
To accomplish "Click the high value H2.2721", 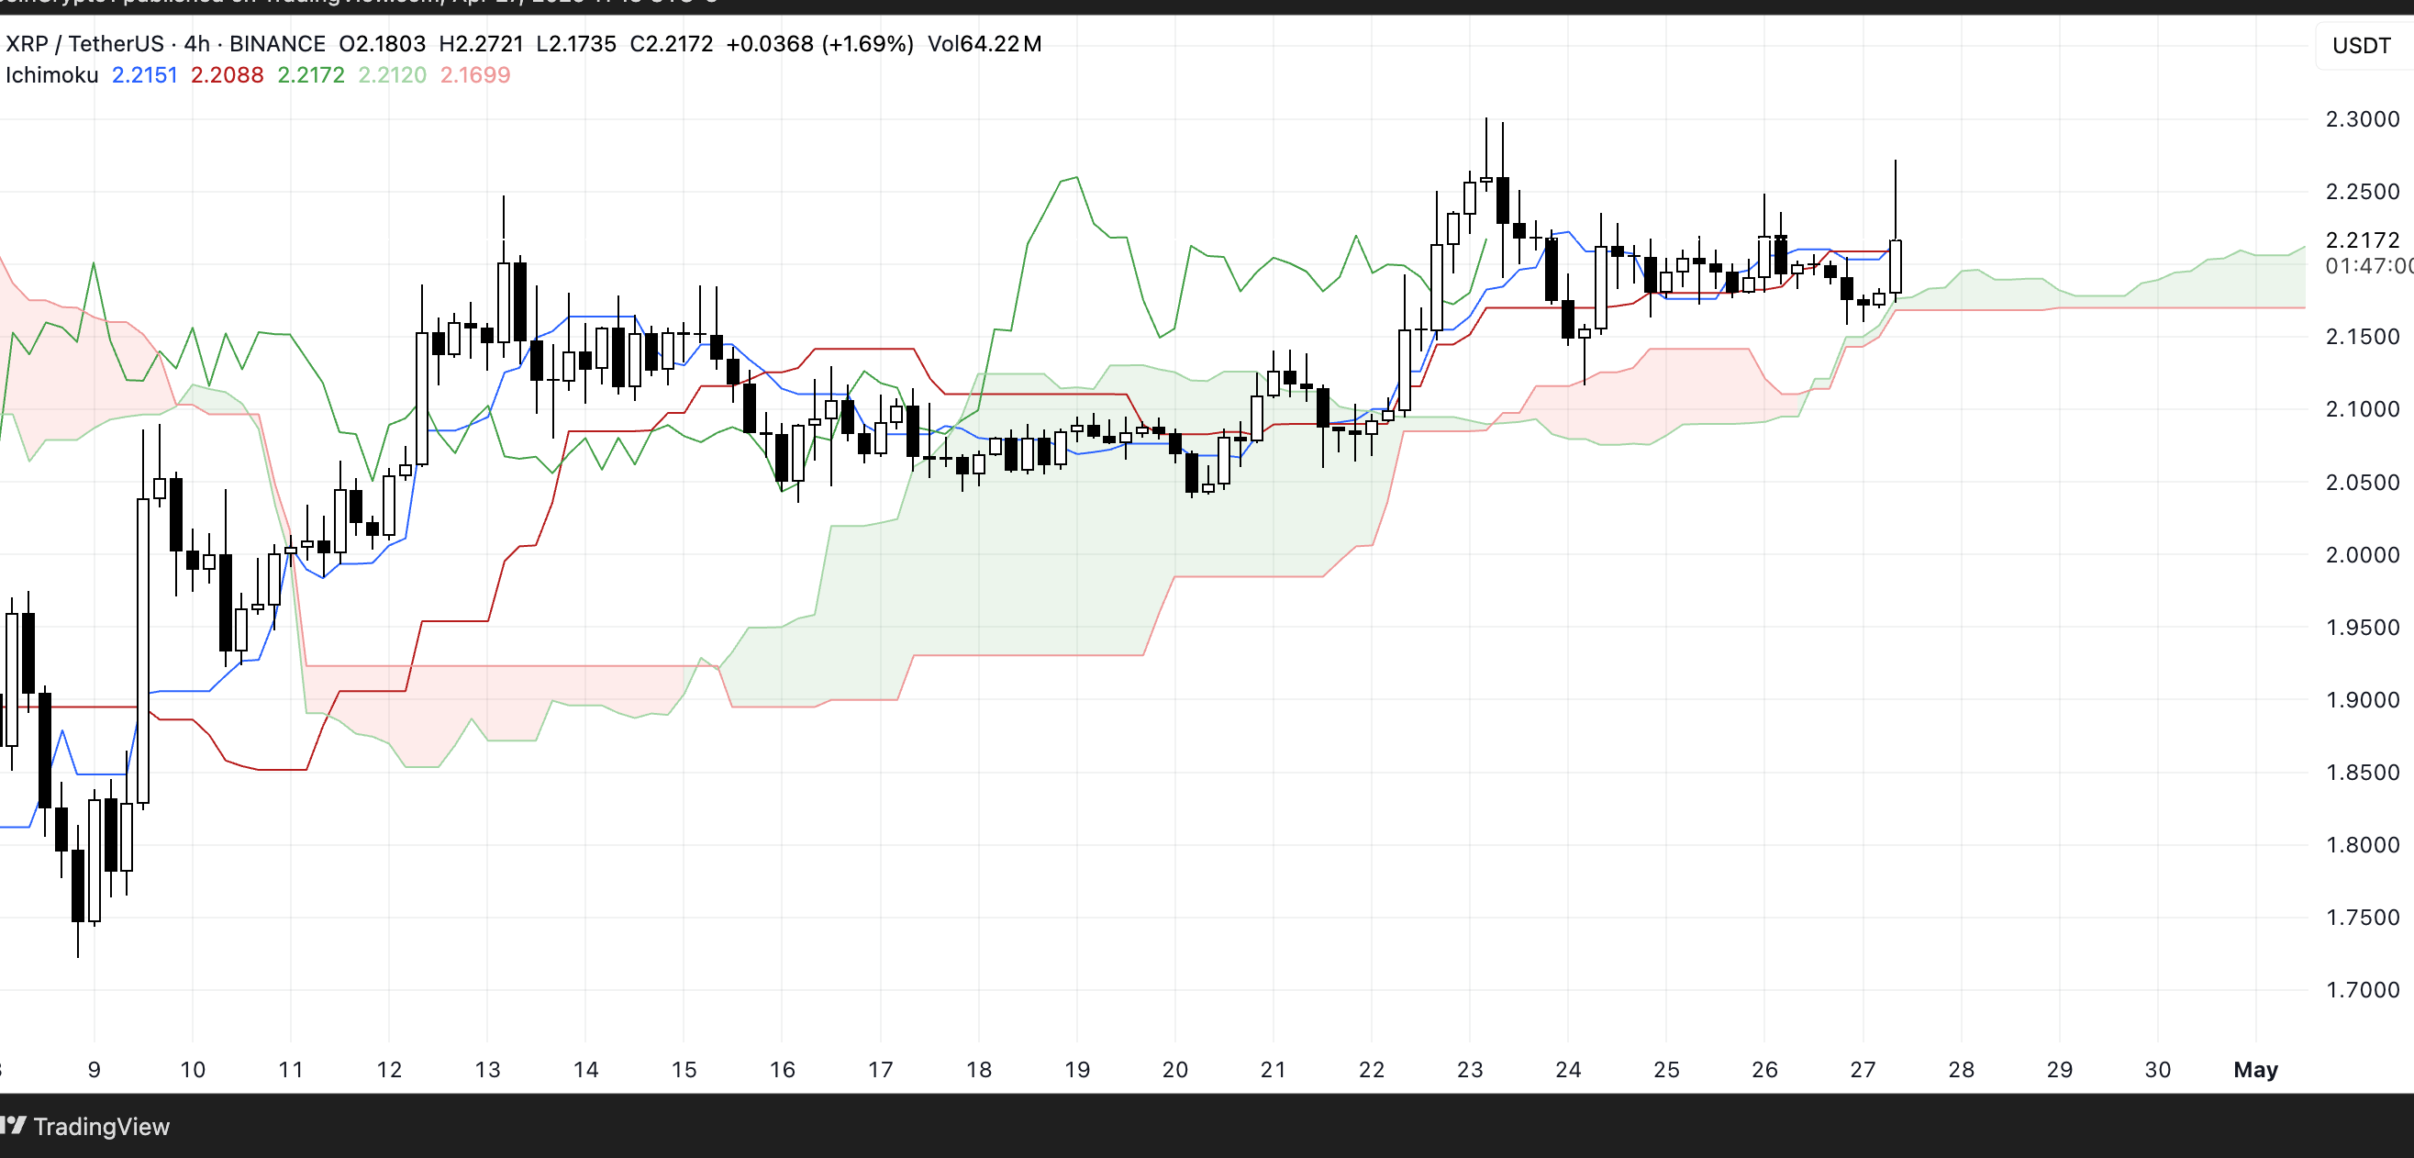I will [481, 44].
